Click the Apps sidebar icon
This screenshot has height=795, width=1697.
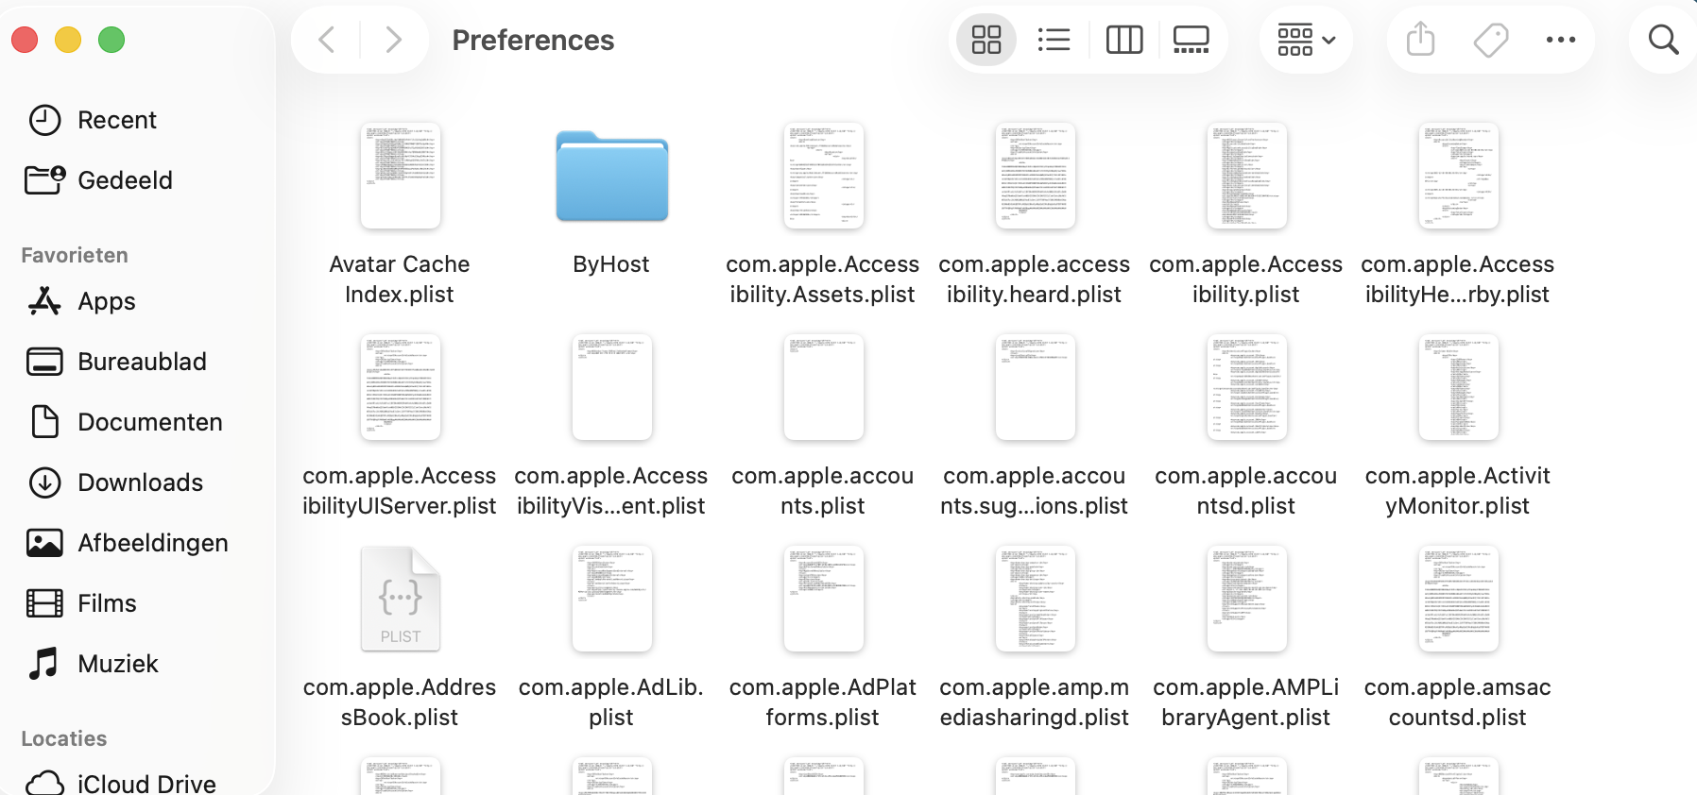pyautogui.click(x=44, y=301)
